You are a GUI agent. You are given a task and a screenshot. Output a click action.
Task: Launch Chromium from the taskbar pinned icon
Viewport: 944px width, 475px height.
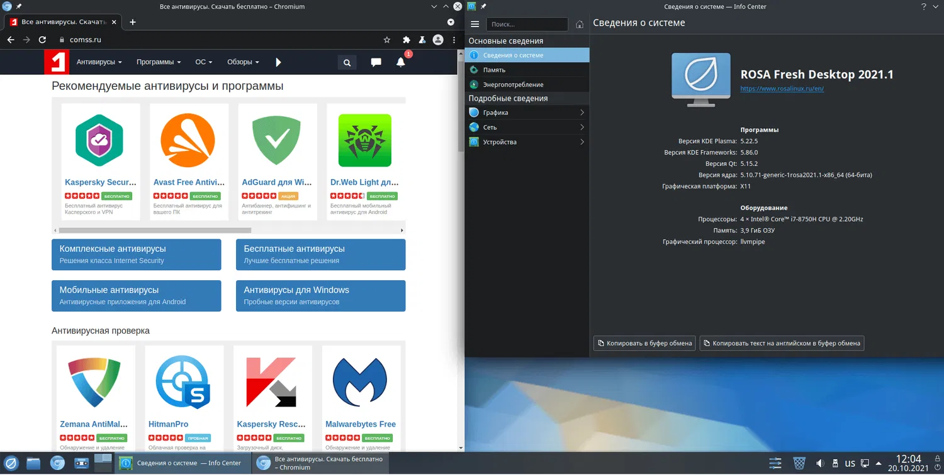point(57,464)
